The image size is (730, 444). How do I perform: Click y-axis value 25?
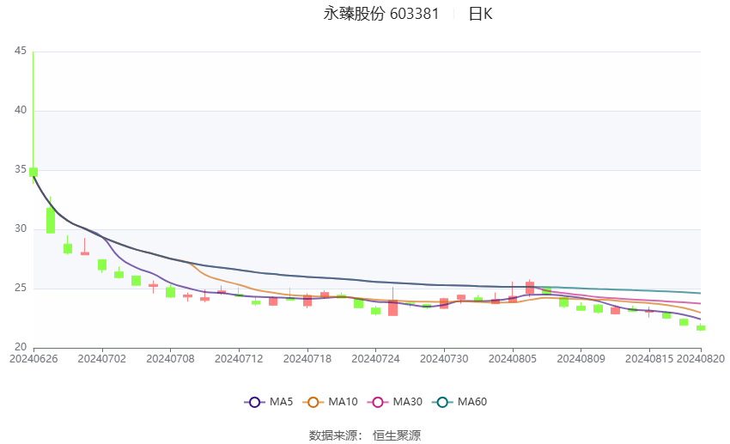(21, 288)
